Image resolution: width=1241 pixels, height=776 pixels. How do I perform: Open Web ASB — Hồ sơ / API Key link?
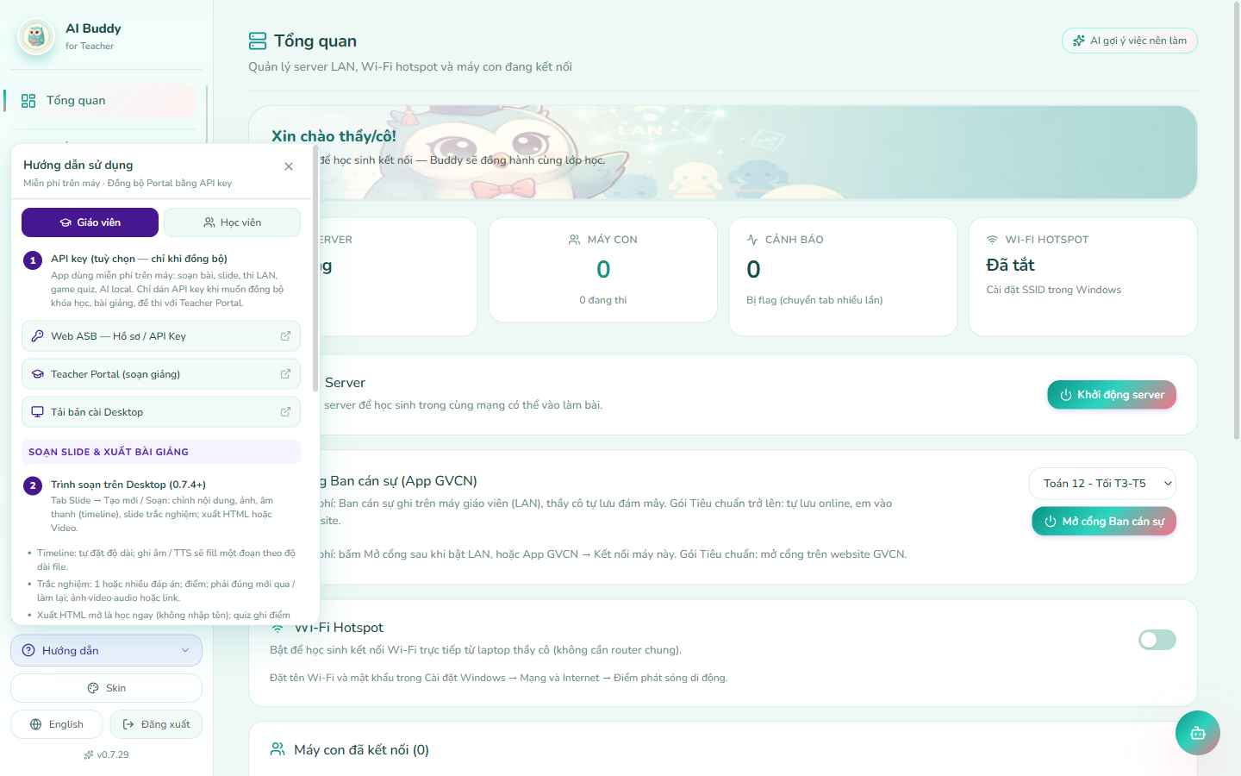click(x=161, y=336)
